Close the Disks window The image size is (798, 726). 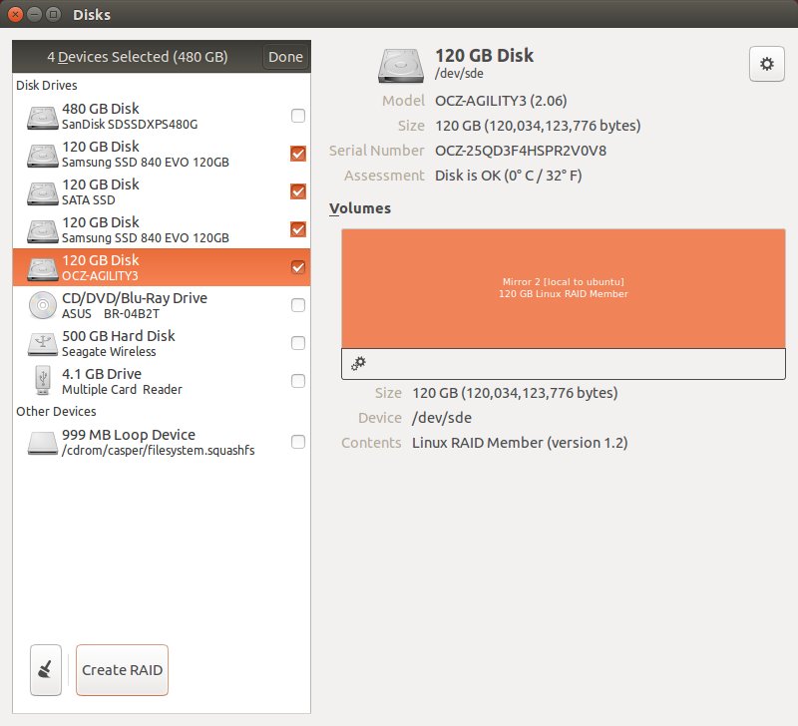[x=15, y=14]
